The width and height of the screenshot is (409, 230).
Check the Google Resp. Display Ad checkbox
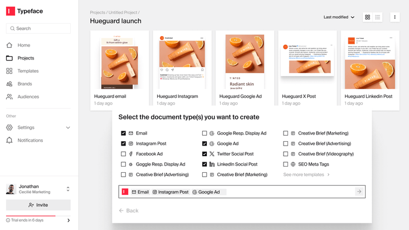coord(204,133)
